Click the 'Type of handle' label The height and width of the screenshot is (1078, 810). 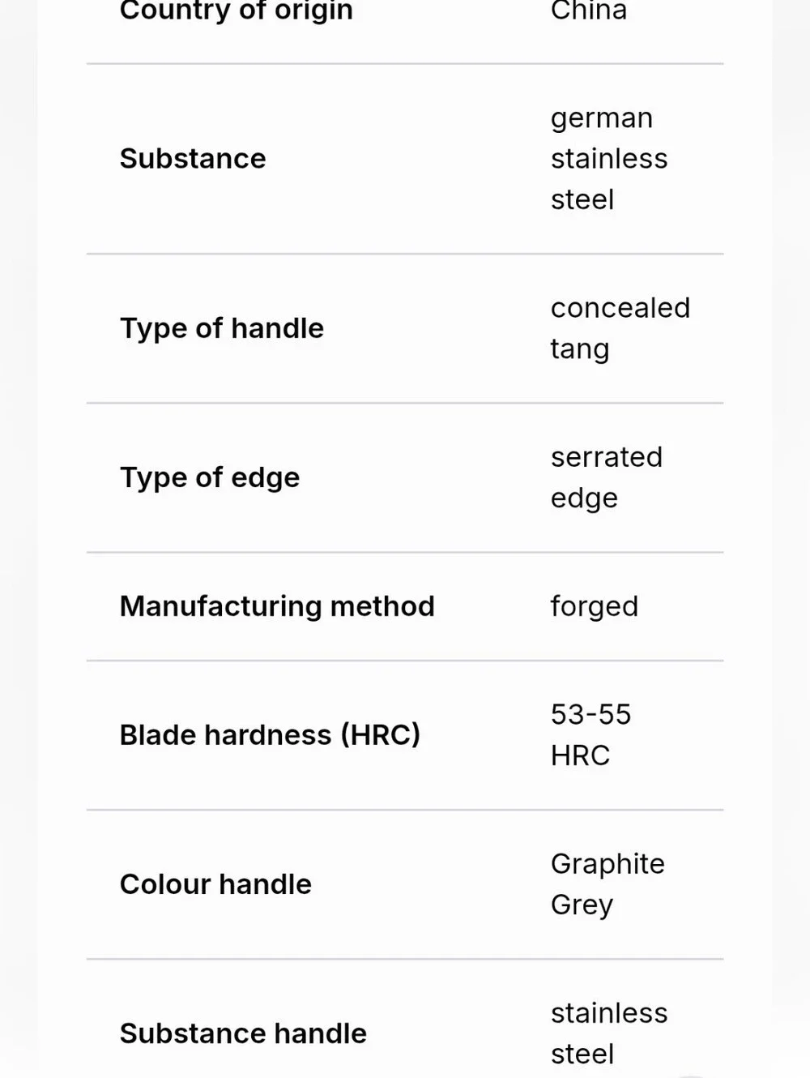(222, 328)
